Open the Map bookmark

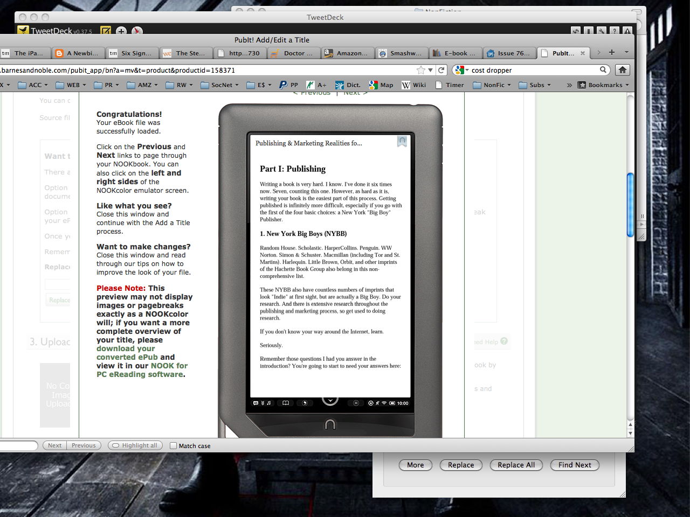(x=381, y=85)
